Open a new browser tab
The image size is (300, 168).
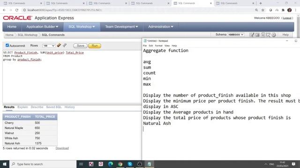click(261, 3)
